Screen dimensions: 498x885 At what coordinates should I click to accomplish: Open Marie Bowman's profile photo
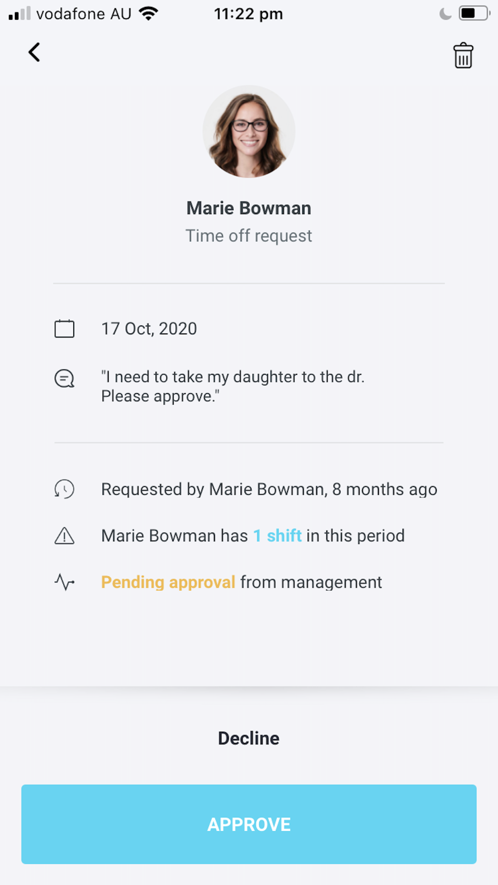249,132
